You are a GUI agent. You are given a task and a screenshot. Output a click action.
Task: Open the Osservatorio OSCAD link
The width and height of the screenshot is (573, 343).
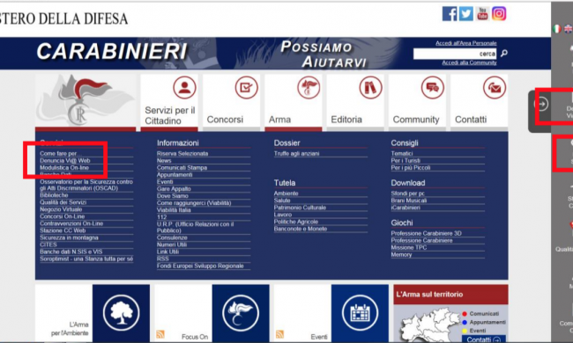tap(86, 185)
